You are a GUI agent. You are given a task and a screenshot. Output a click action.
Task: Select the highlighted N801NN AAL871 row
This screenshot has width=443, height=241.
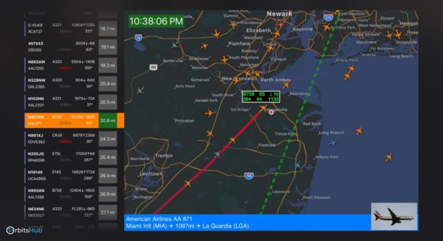[x=74, y=121]
